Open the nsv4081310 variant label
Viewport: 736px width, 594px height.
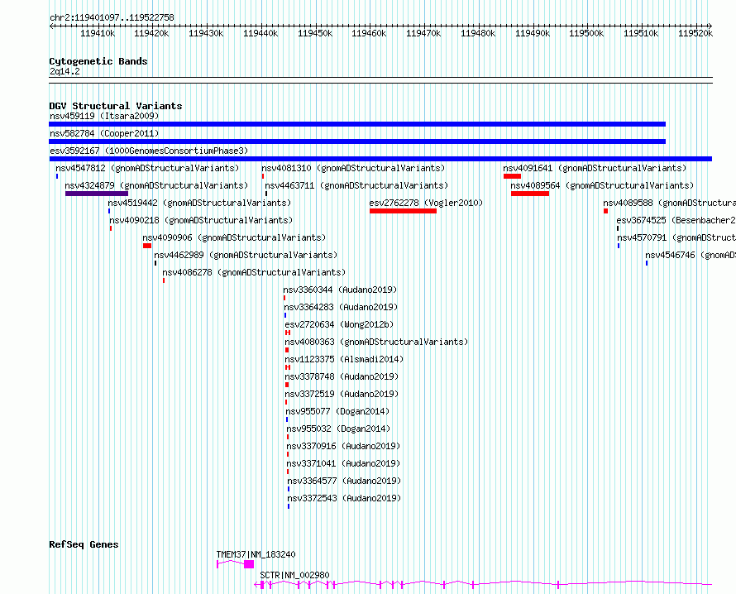[x=353, y=168]
